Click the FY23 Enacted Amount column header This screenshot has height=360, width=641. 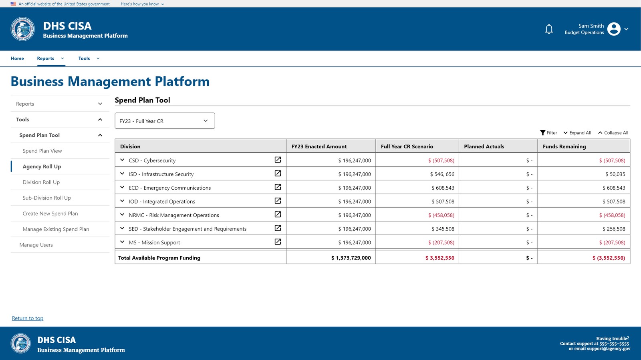[331, 146]
